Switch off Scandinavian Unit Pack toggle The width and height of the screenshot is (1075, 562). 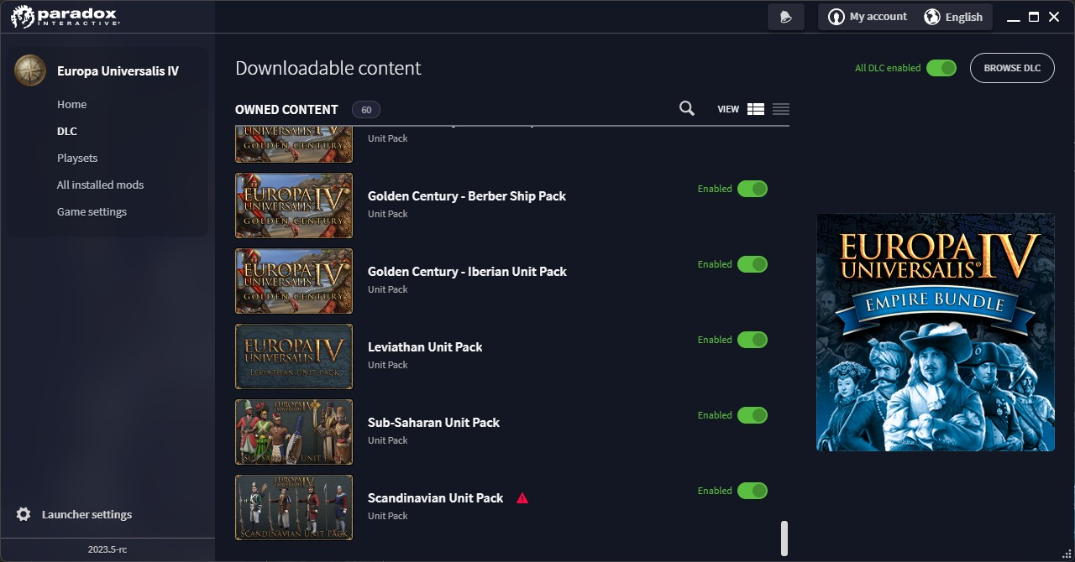752,491
